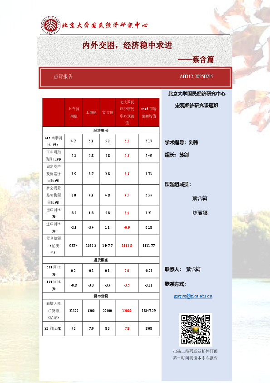Click the gmjjyj@pku.edu.cn email link
The width and height of the screenshot is (270, 383).
[193, 296]
